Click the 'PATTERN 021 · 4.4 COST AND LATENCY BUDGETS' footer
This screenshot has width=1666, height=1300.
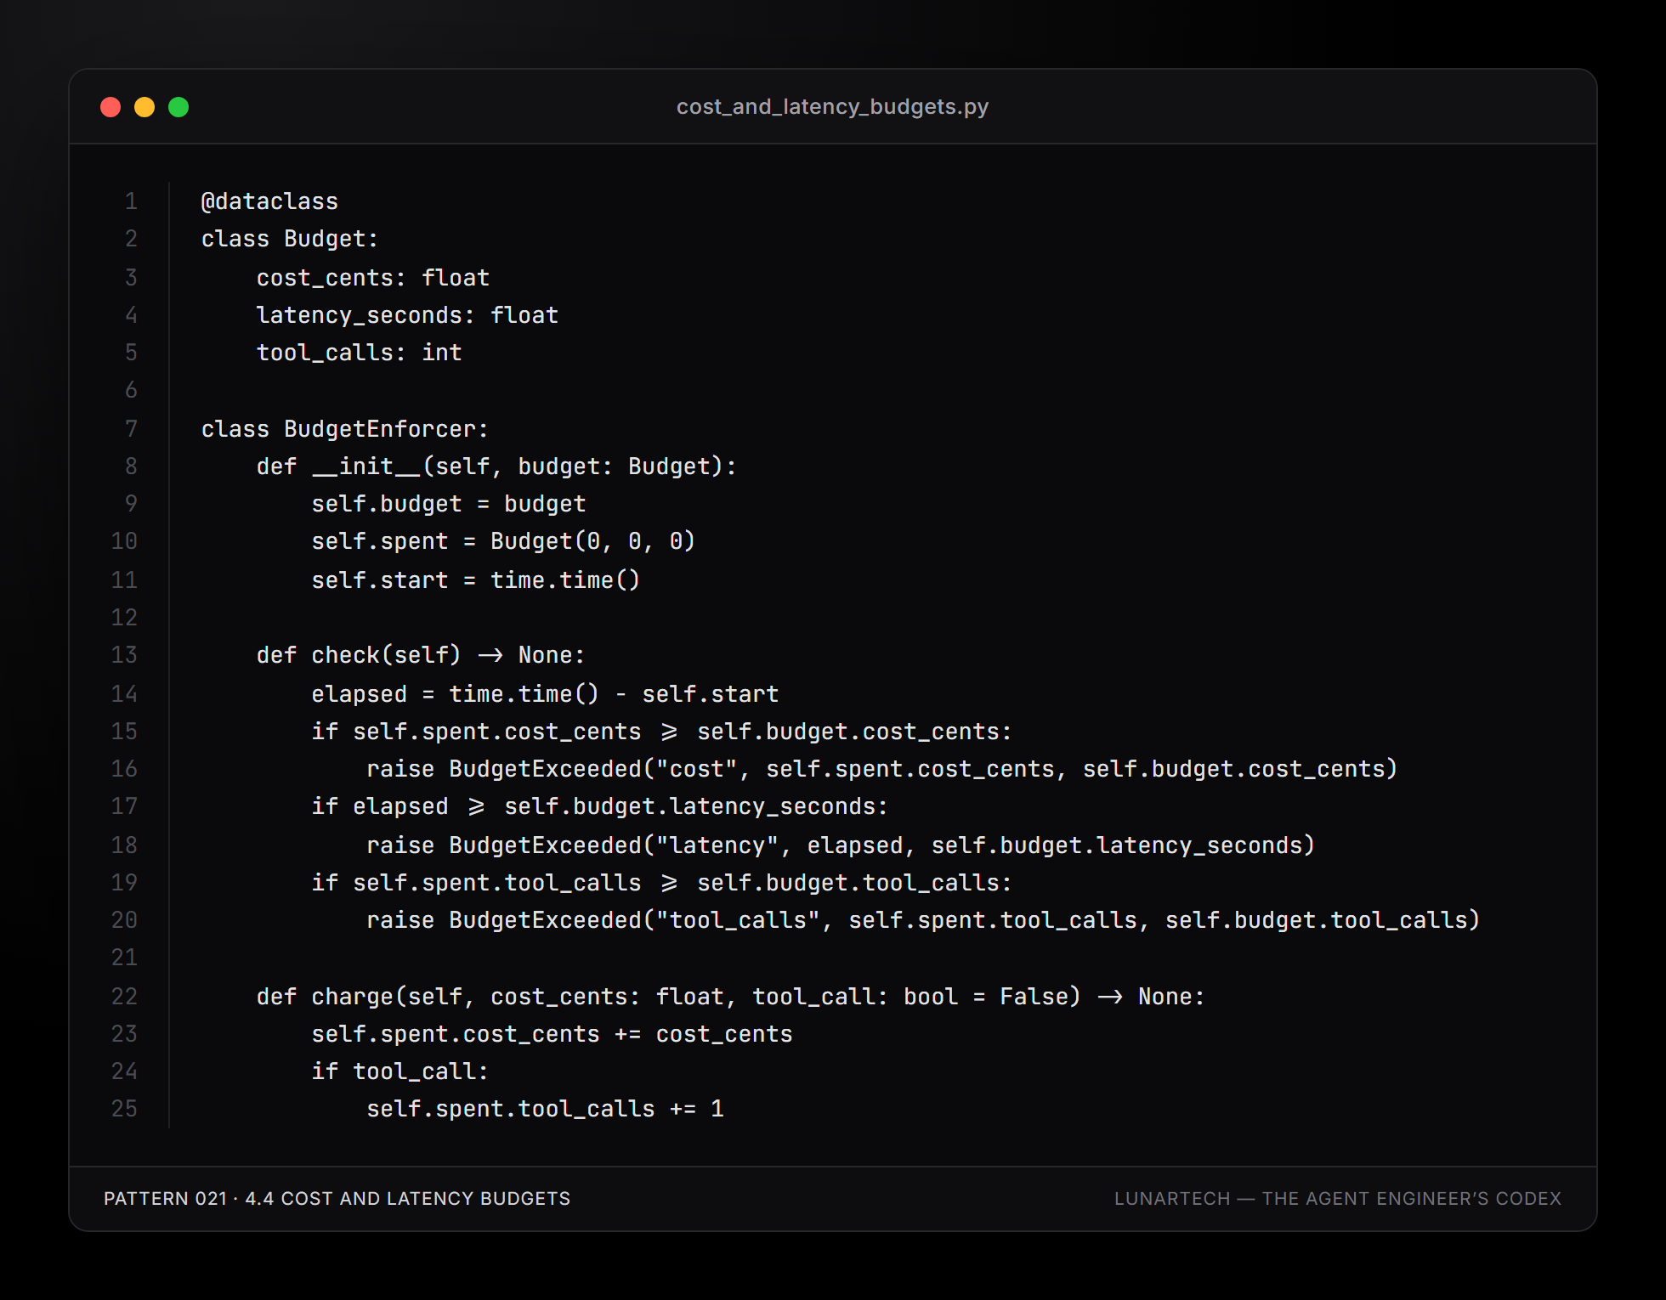pos(337,1199)
